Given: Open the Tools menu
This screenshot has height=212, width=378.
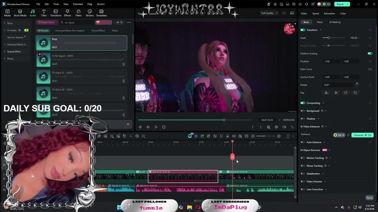Looking at the screenshot, I should tap(56, 4).
